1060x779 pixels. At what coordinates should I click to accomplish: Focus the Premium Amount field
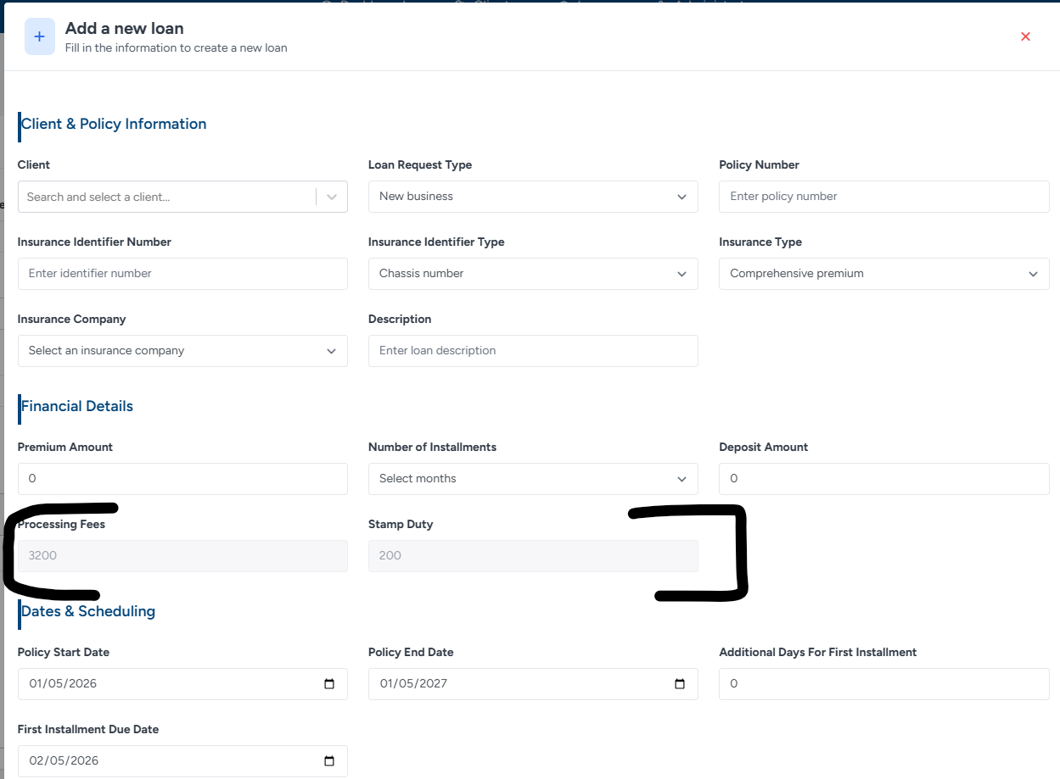(182, 479)
